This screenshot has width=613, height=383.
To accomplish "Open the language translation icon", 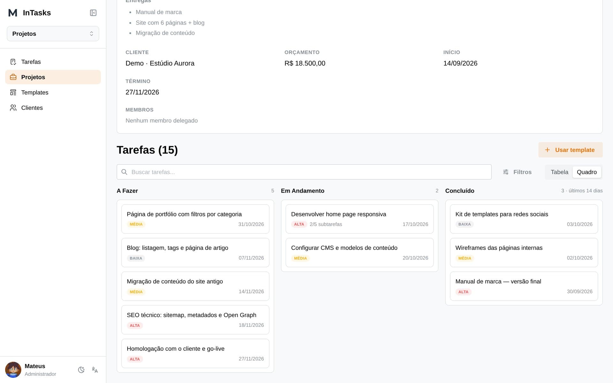I will (95, 370).
